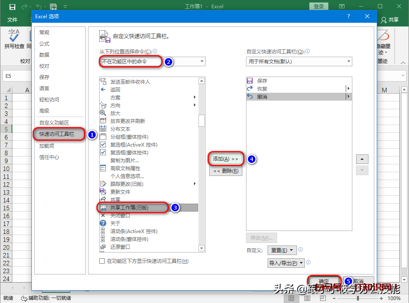
Task: Click the 共享工作簿(旧版) icon
Action: coord(103,207)
